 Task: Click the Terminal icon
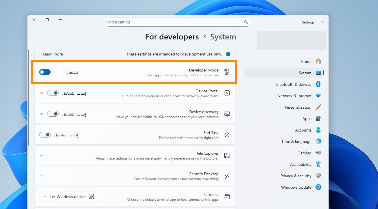click(x=227, y=197)
